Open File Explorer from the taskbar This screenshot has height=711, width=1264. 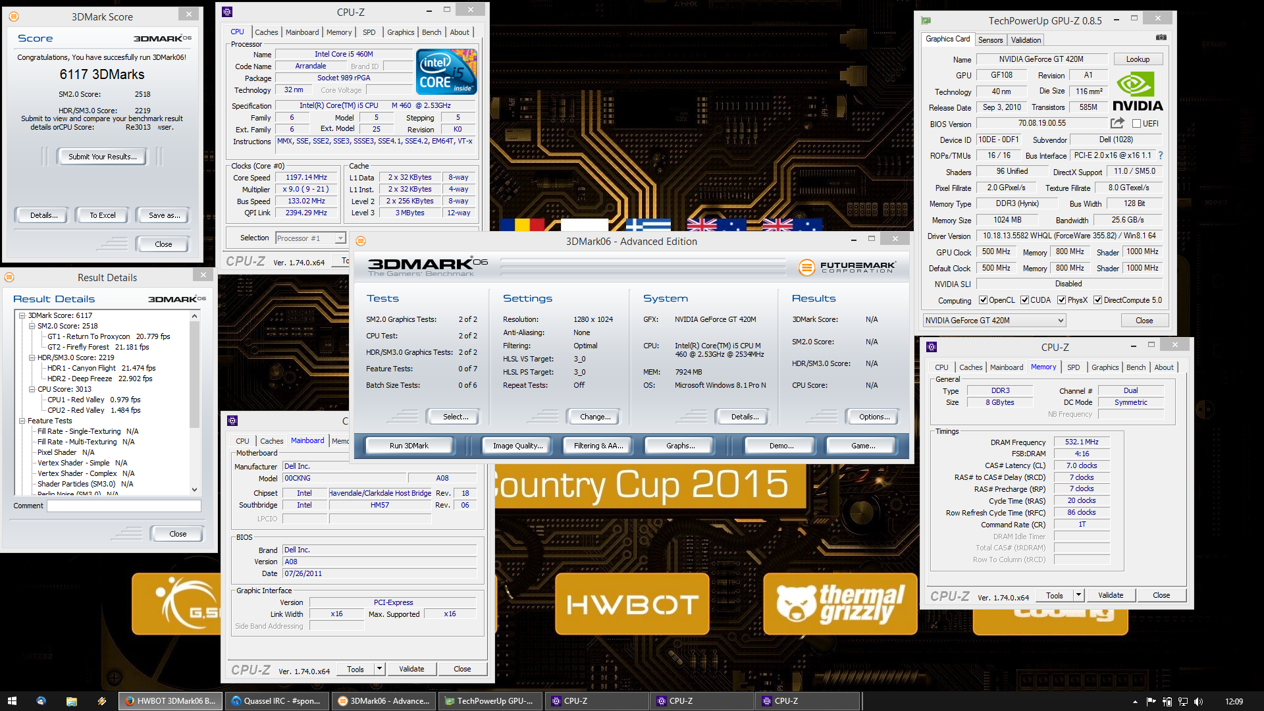click(x=71, y=701)
